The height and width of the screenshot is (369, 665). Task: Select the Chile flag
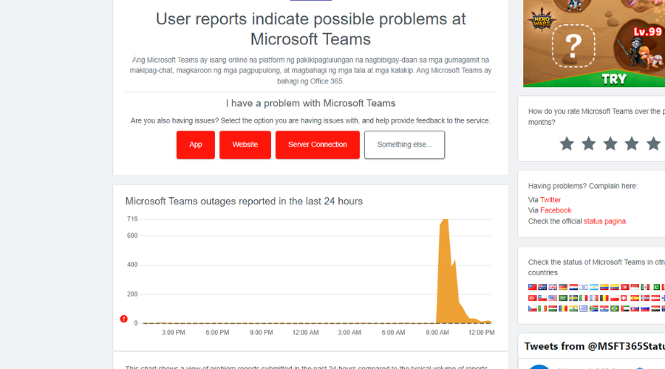542,298
